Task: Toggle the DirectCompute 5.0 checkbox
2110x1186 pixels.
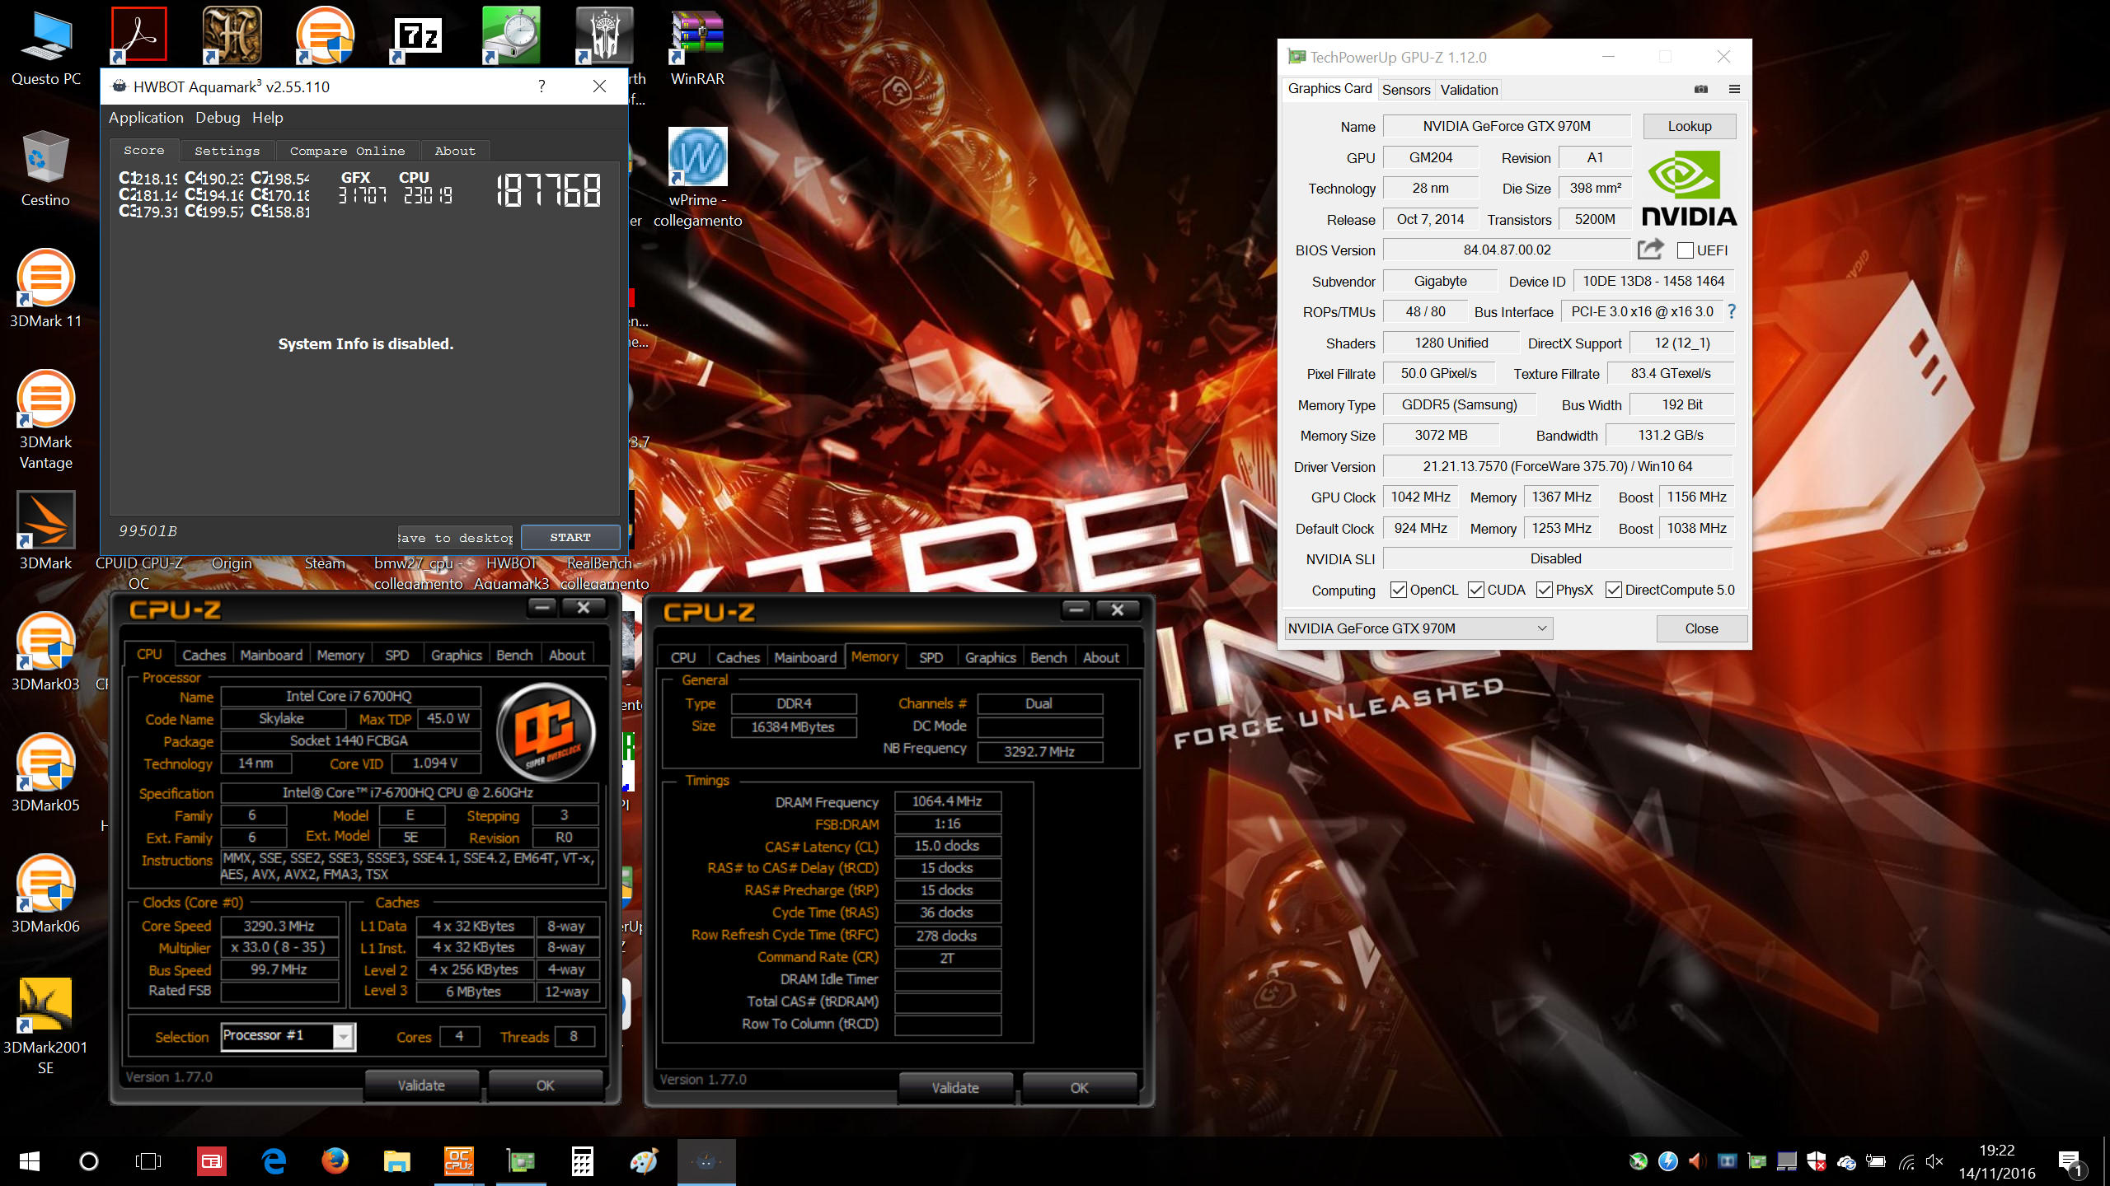Action: click(1614, 590)
